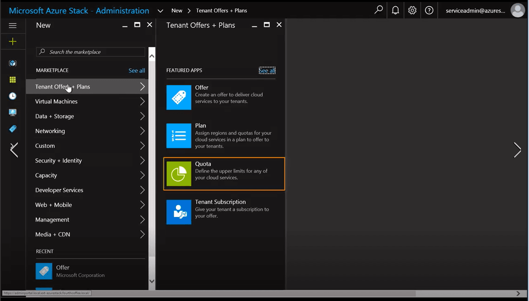The image size is (529, 301).
Task: Expand the Networking chevron
Action: [x=142, y=131]
